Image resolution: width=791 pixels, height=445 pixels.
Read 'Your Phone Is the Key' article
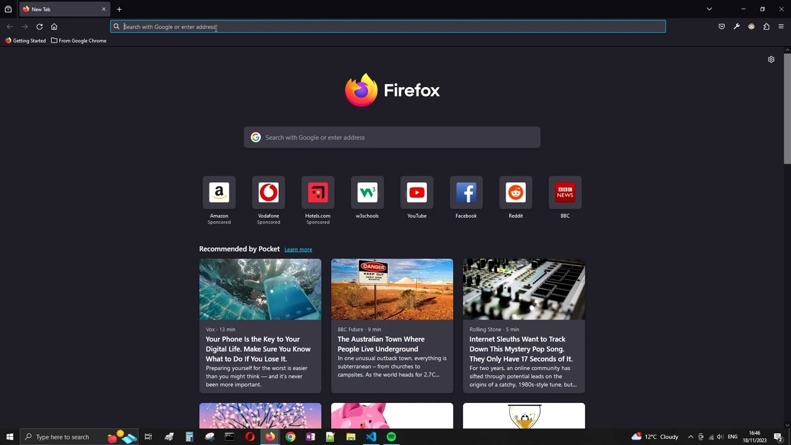coord(258,349)
